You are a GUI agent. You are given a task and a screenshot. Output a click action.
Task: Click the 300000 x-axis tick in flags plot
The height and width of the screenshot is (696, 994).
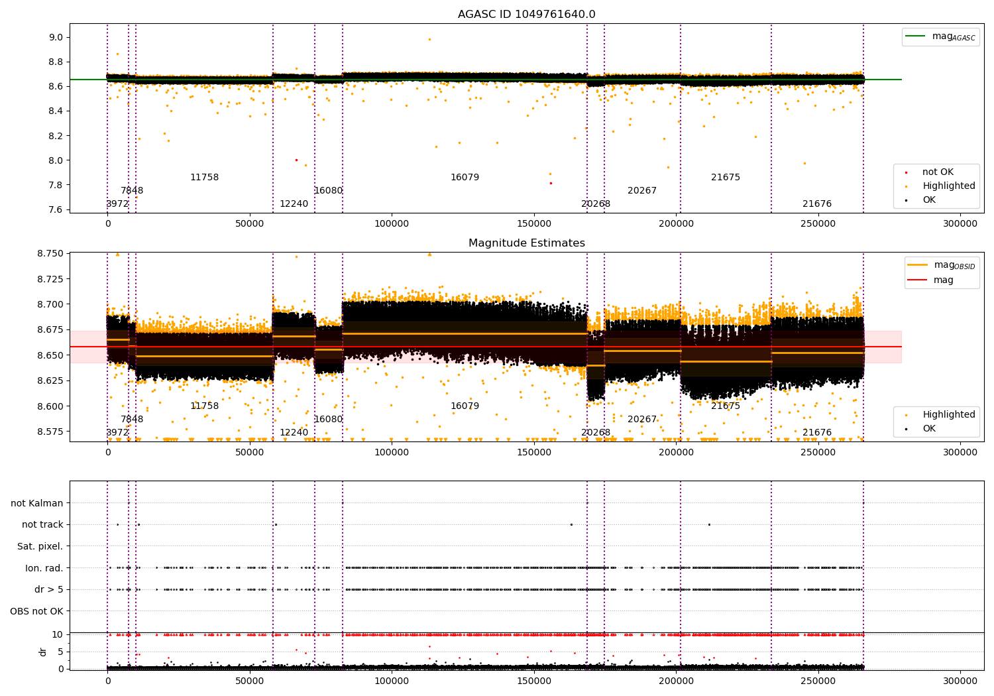click(960, 681)
